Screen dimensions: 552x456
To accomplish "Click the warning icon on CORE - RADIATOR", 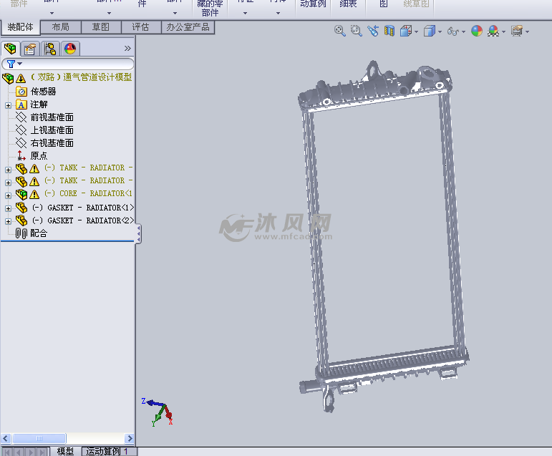I will [x=34, y=195].
